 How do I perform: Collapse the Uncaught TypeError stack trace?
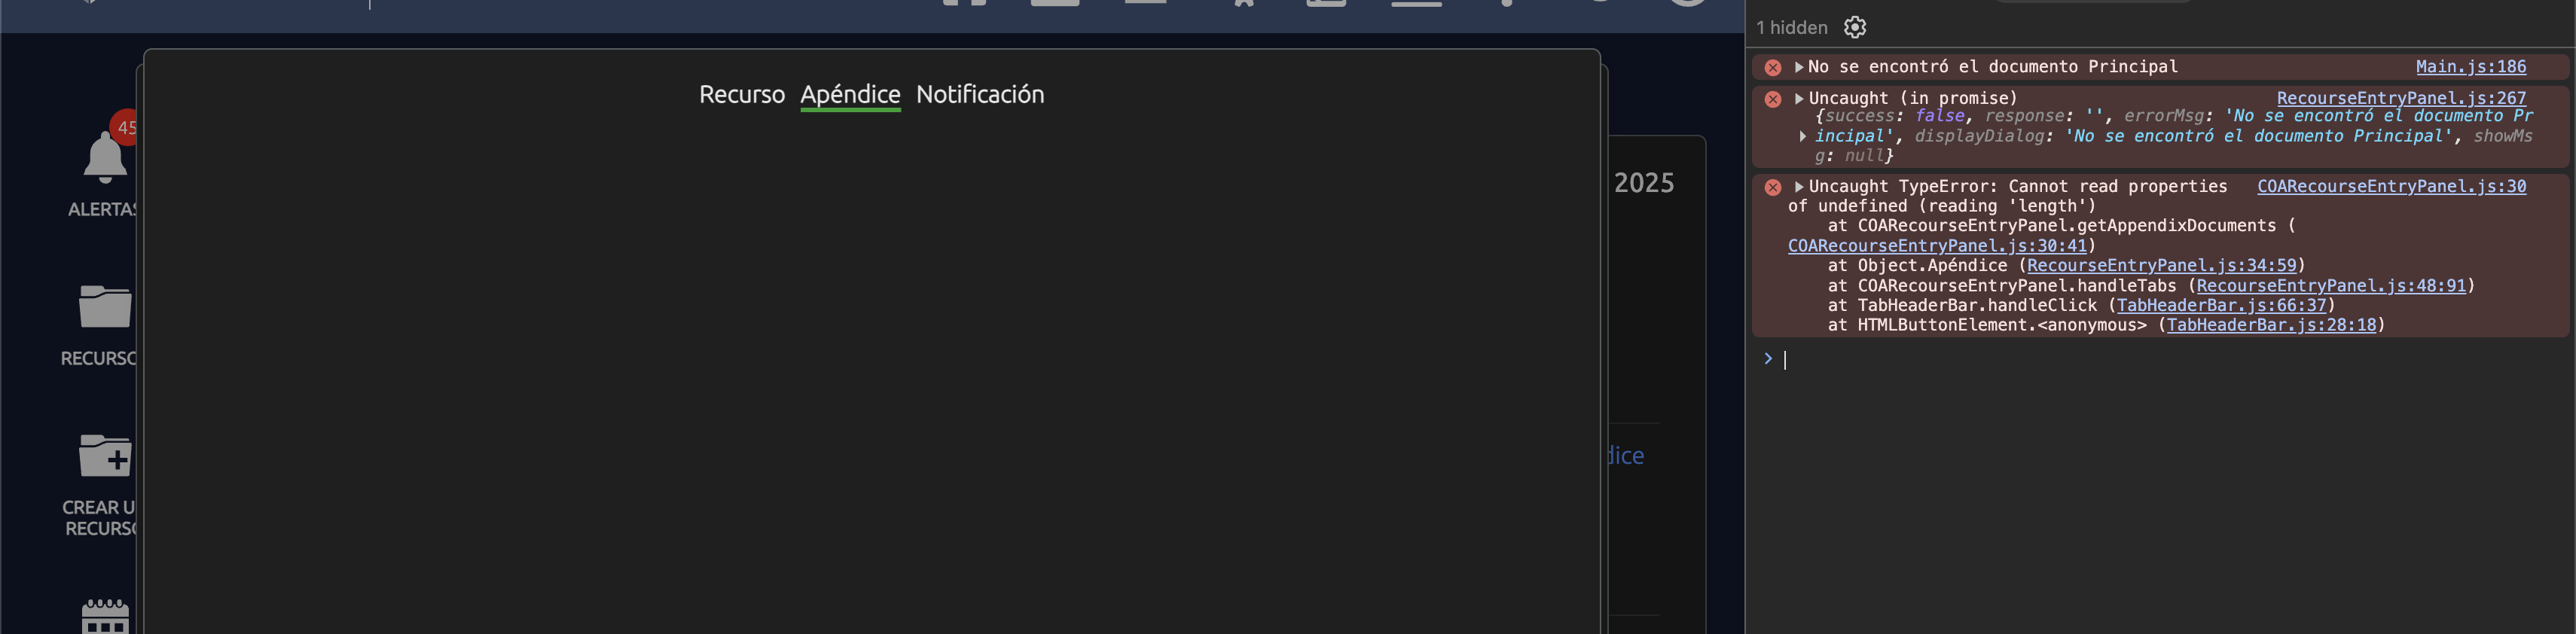1799,186
